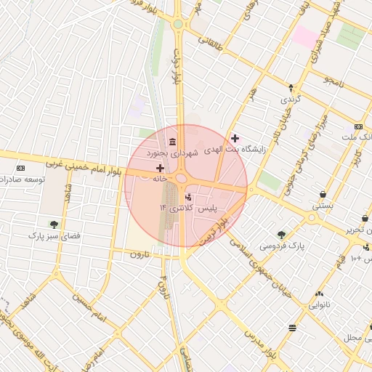
Task: Select the بلوار مدرس road label
Action: coord(260,345)
